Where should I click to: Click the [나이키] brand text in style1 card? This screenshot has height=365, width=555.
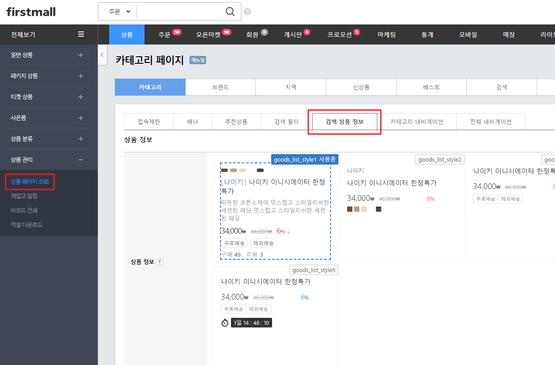click(234, 182)
